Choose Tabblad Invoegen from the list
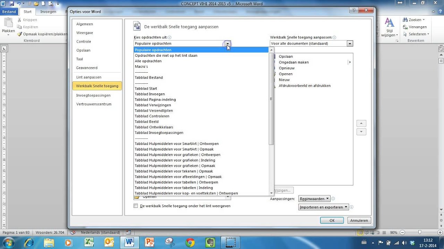The image size is (444, 249). pos(202,94)
